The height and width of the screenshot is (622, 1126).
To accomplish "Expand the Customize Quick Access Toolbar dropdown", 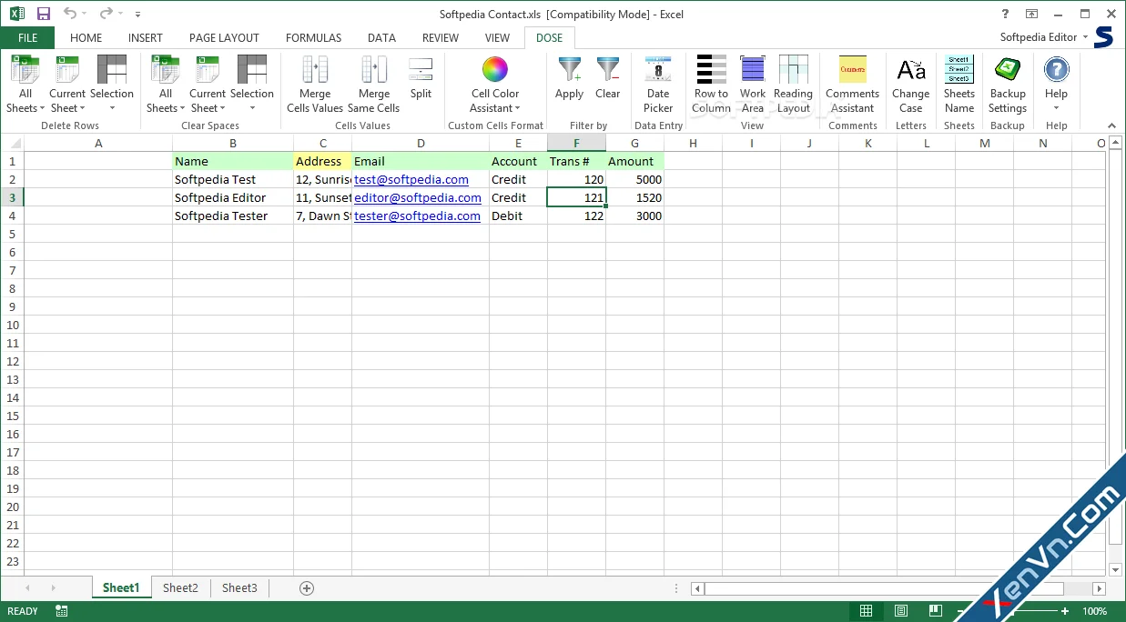I will pos(137,15).
